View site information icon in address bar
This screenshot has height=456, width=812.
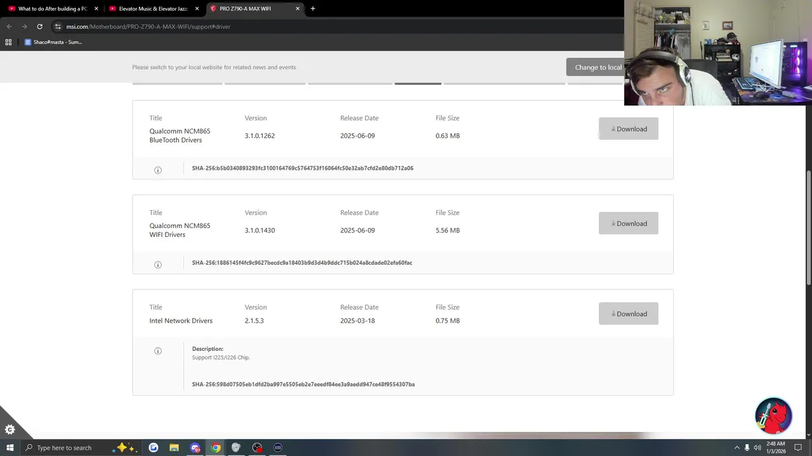[x=58, y=27]
